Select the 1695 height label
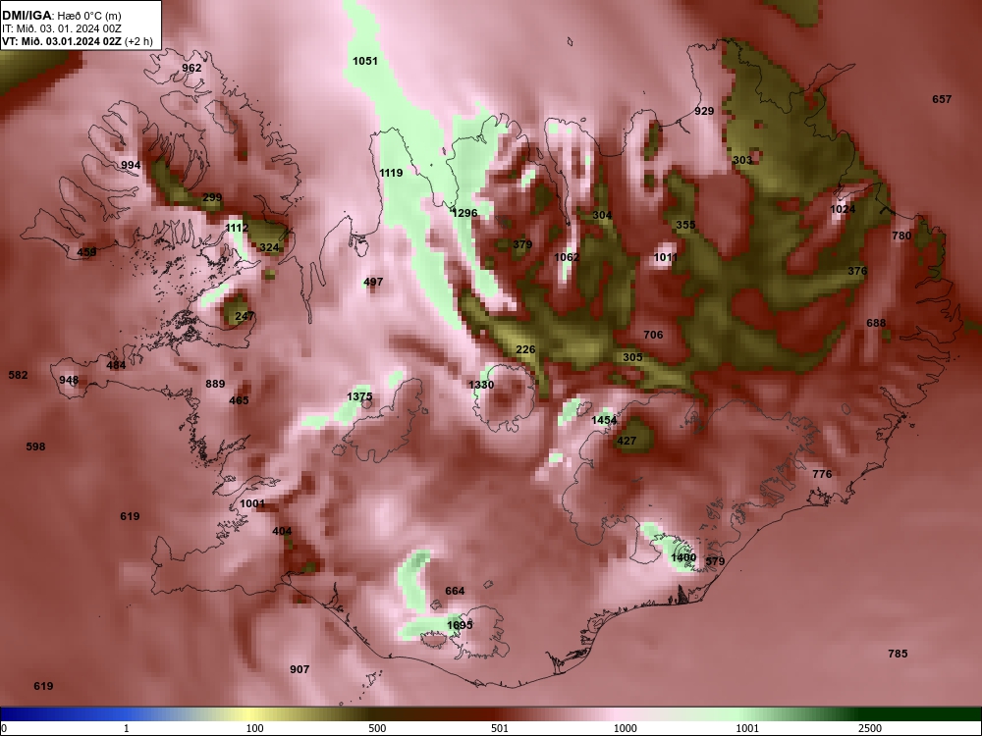The width and height of the screenshot is (982, 736). (x=460, y=624)
